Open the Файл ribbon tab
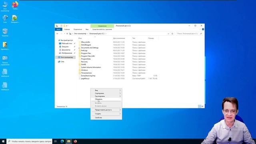This screenshot has width=256, height=144. click(58, 29)
